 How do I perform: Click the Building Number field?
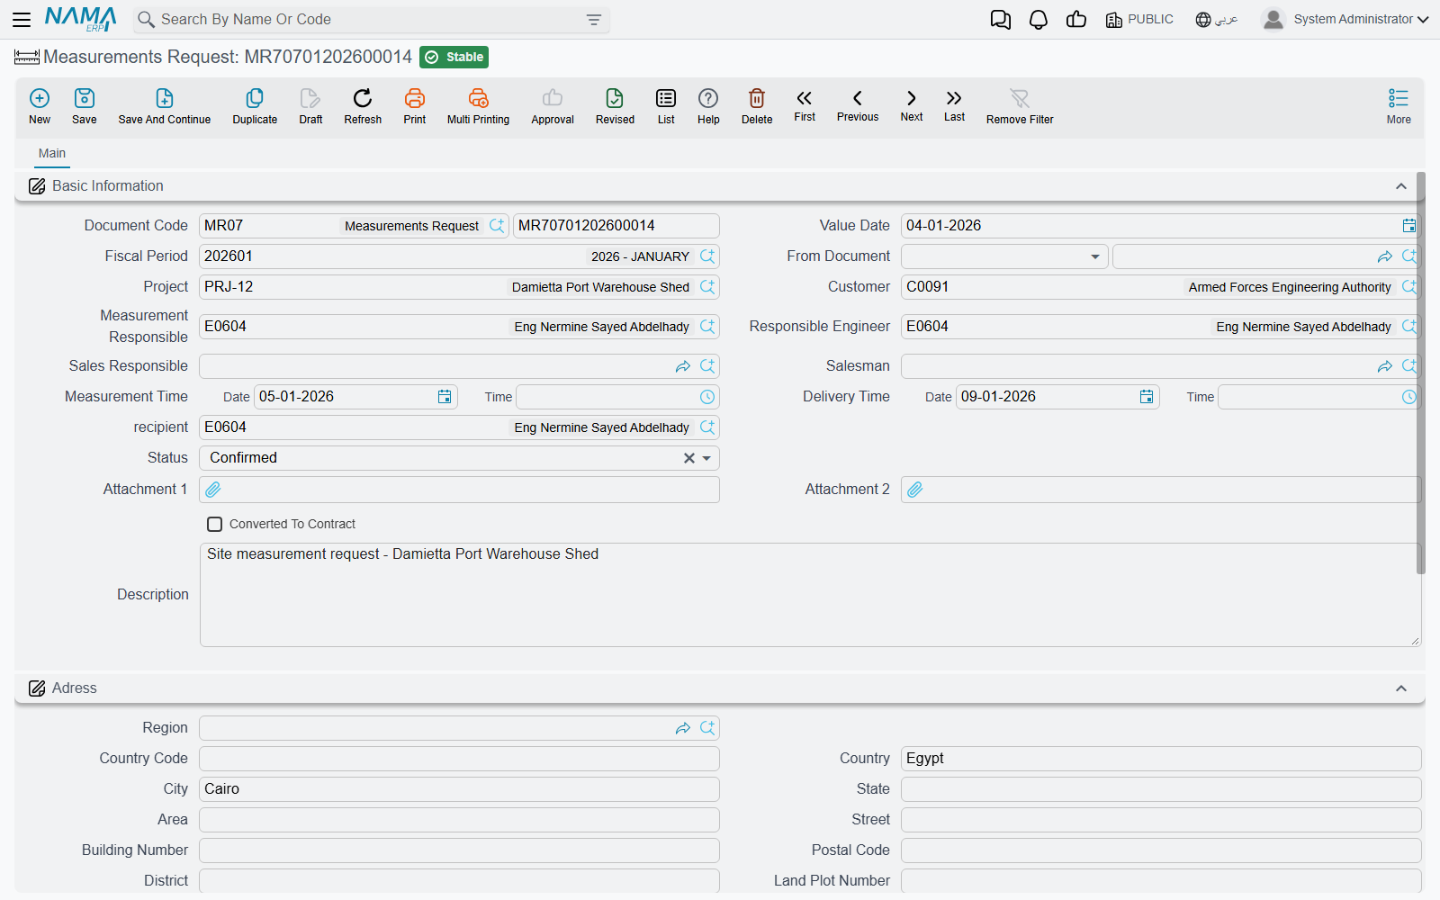point(459,850)
